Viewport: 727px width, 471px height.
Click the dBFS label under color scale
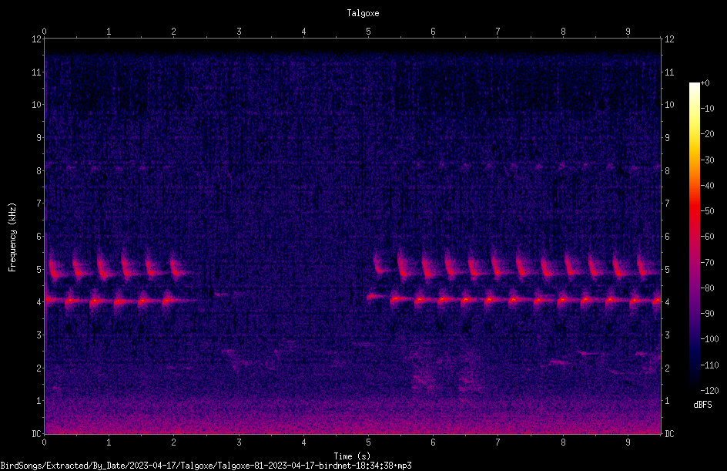[702, 405]
